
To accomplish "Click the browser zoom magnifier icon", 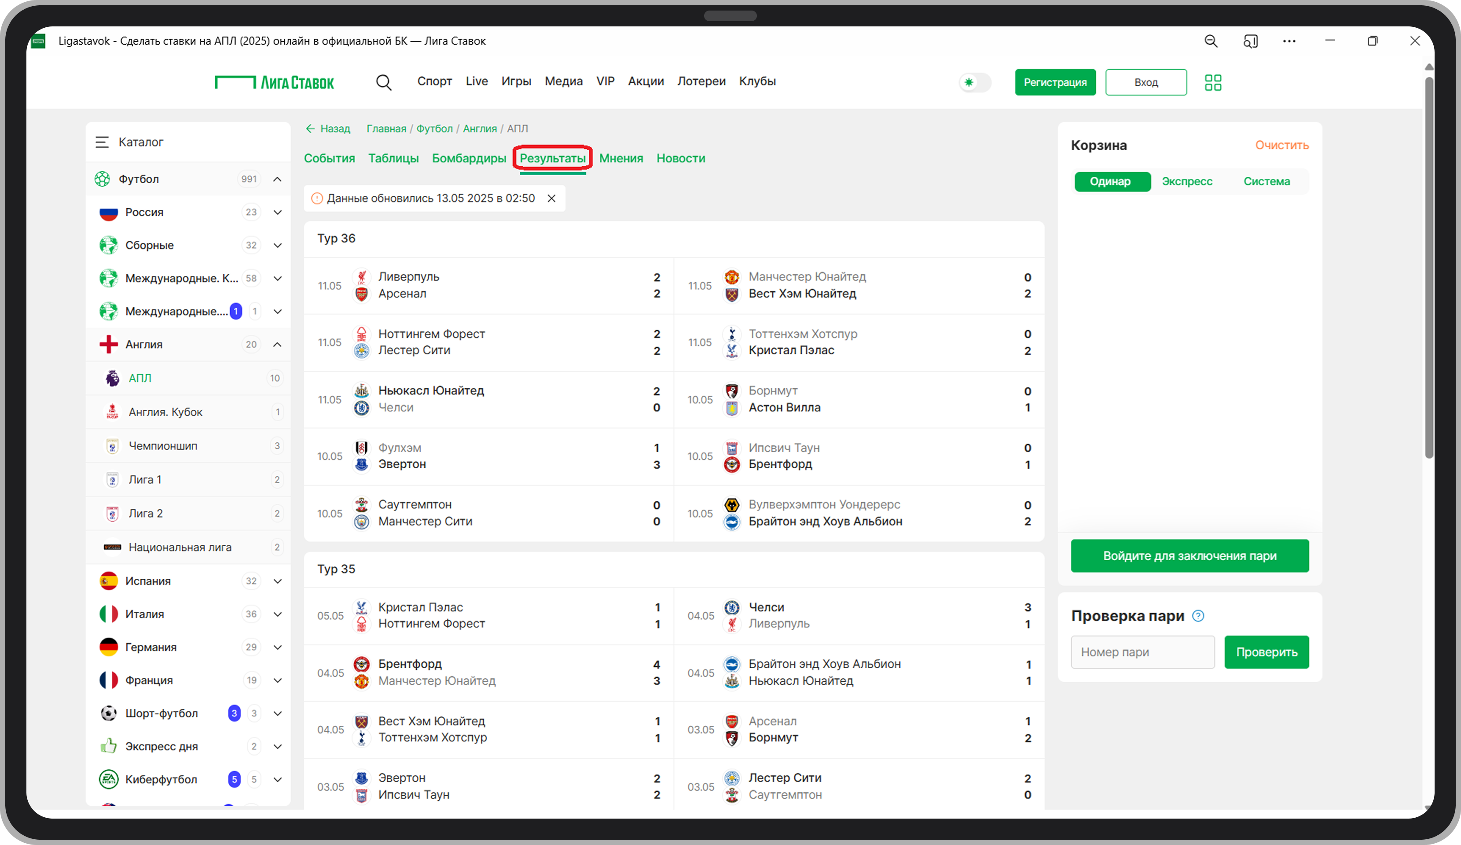I will pyautogui.click(x=1211, y=41).
